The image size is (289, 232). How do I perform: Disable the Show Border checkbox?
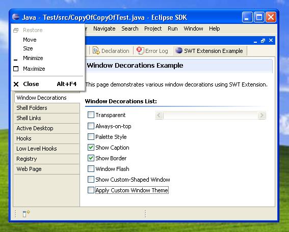coord(91,158)
